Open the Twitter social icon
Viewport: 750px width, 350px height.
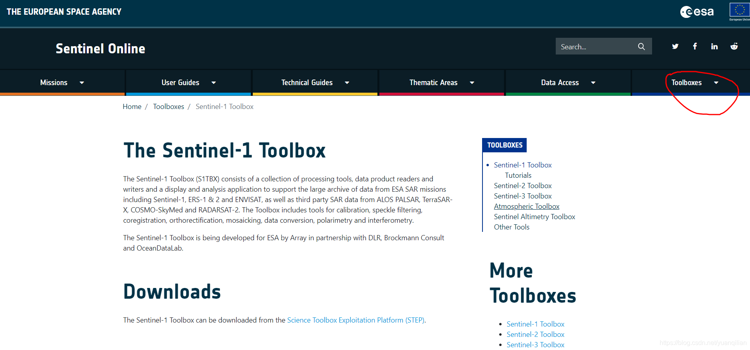click(675, 47)
